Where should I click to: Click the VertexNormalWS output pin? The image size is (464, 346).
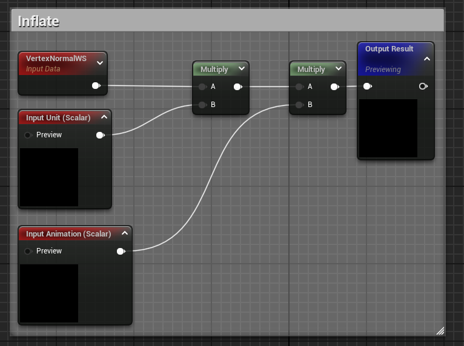[x=96, y=86]
